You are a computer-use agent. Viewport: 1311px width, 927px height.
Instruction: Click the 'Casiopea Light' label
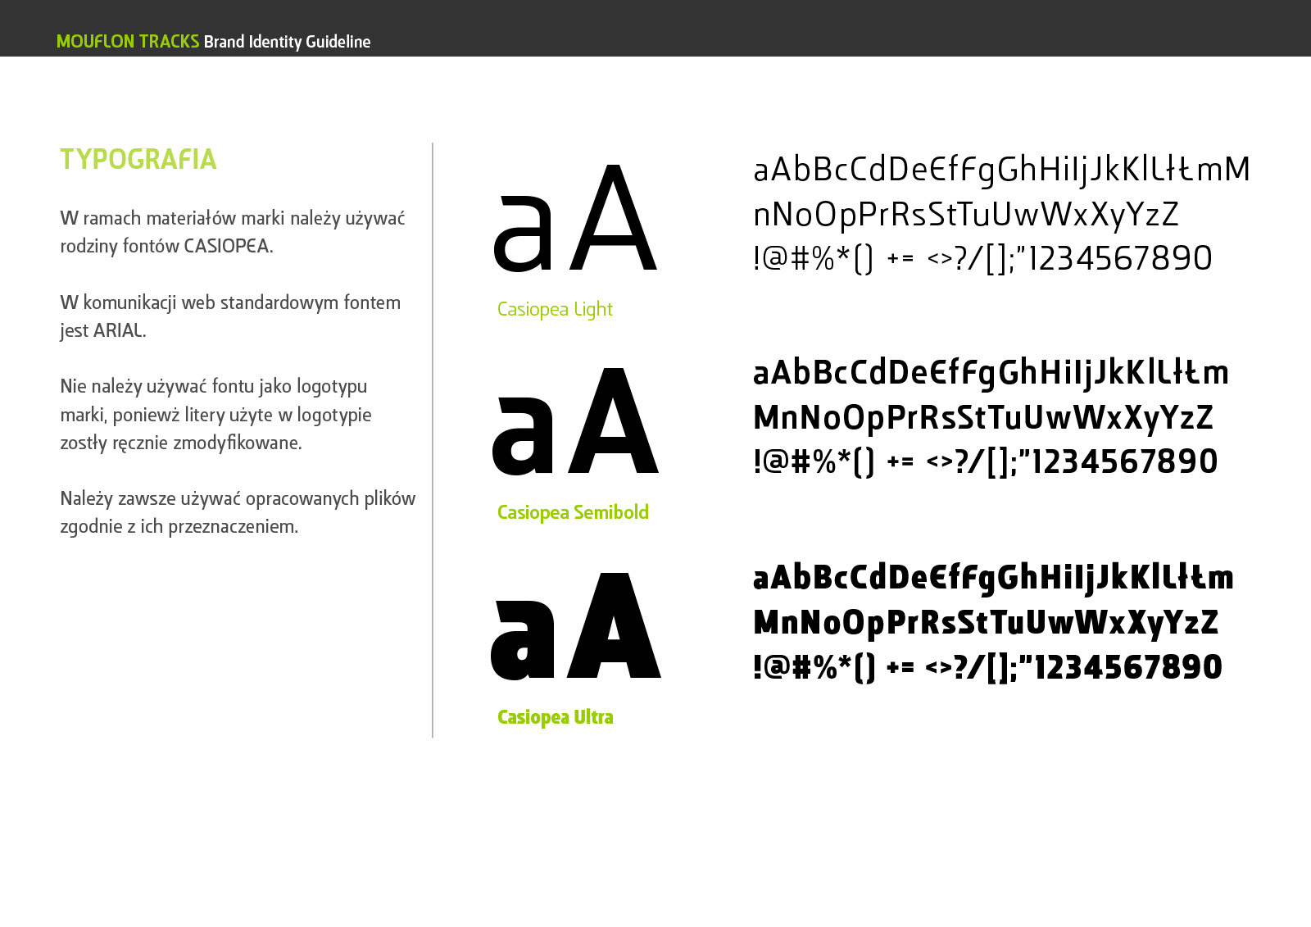555,310
